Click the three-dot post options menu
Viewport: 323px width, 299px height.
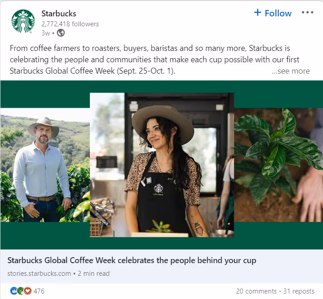[x=307, y=12]
